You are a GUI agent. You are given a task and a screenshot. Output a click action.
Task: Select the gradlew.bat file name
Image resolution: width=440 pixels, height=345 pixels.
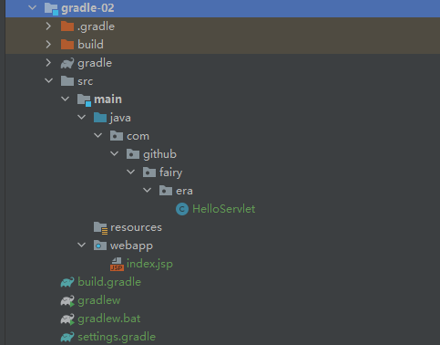(x=109, y=319)
